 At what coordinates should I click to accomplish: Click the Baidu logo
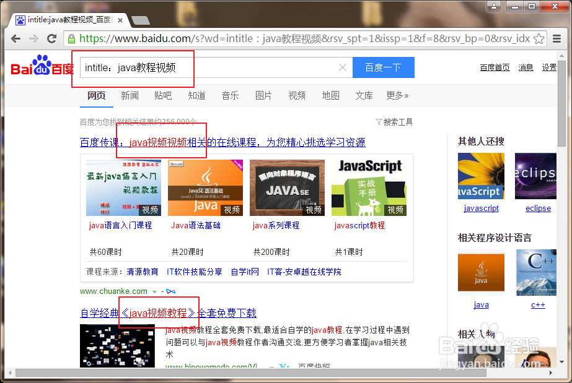(42, 66)
